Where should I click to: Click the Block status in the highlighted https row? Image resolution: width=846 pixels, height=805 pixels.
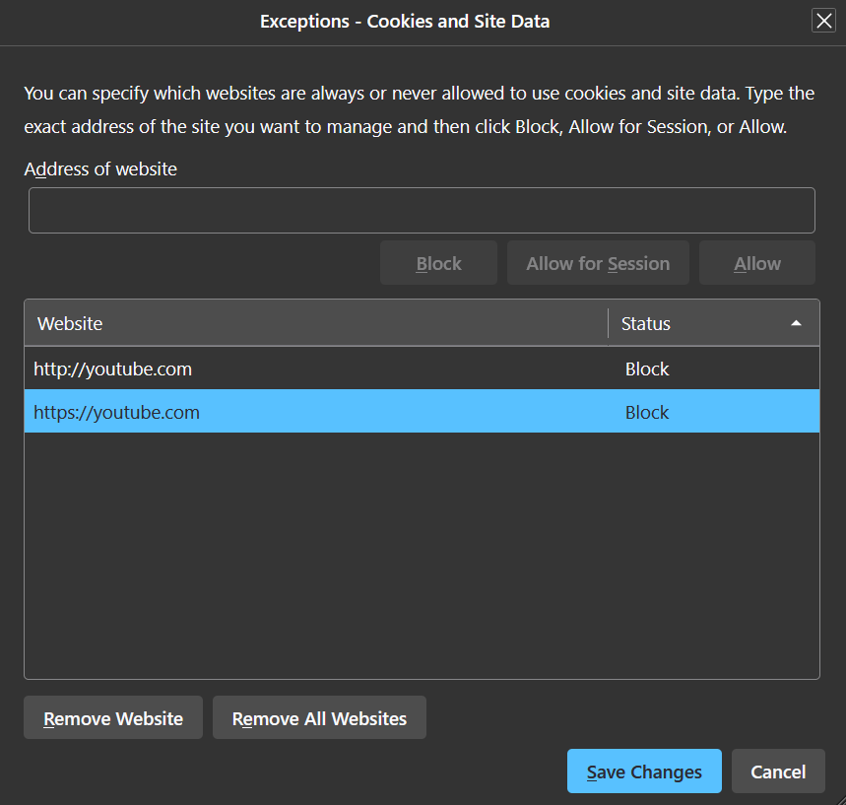coord(647,412)
